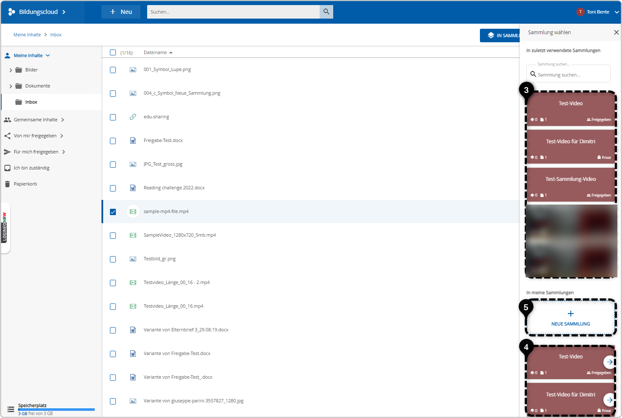
Task: Open the Papierkorb via its trash icon
Action: [7, 183]
